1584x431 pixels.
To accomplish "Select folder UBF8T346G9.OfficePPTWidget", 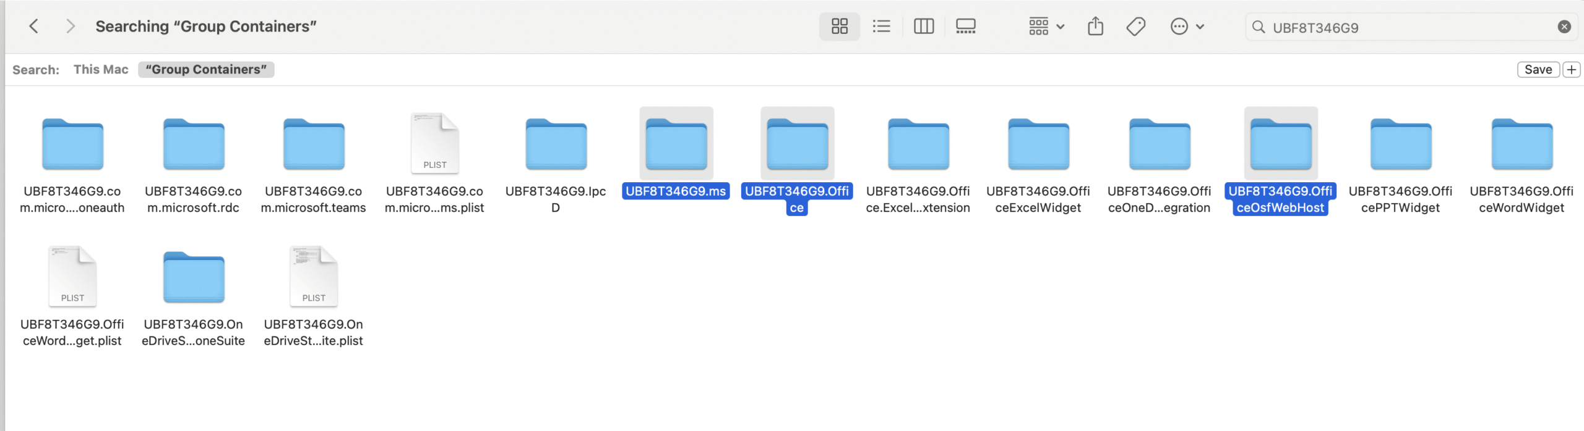I will 1401,144.
